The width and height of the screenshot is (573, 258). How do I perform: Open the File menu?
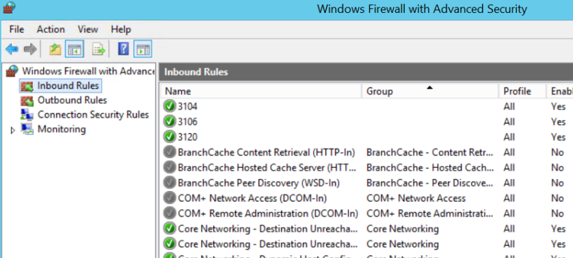coord(16,29)
